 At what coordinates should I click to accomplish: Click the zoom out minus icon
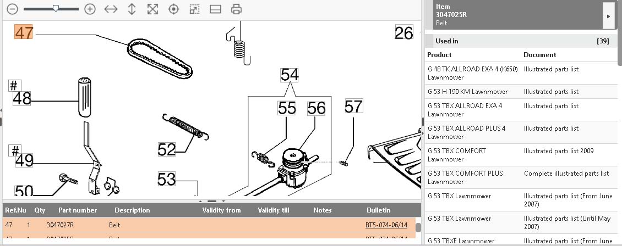[13, 9]
